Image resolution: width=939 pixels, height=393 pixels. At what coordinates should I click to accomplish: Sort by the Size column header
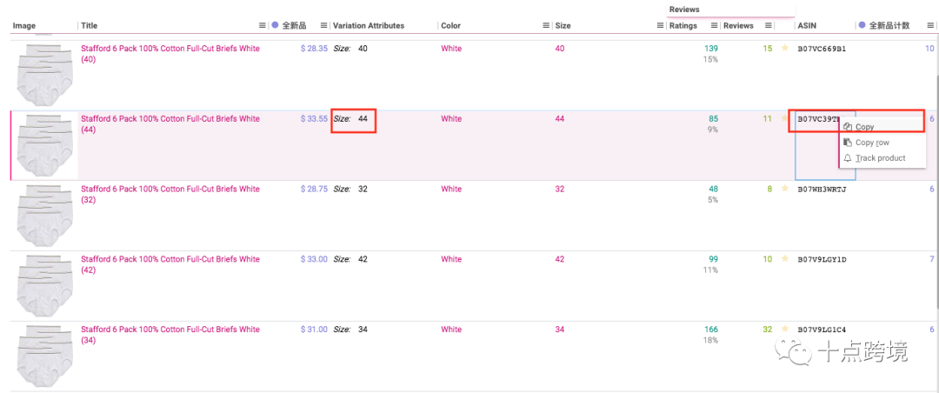pos(563,26)
